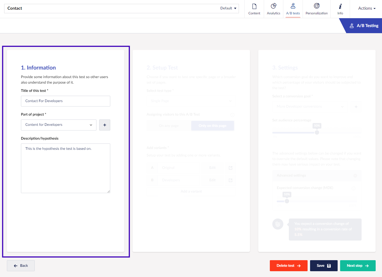Click the Title of this test field

[x=66, y=101]
